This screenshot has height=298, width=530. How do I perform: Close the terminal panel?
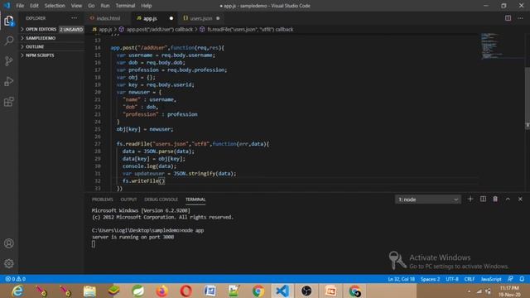pyautogui.click(x=520, y=199)
